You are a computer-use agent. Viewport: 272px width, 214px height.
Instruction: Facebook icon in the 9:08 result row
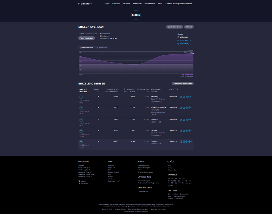(x=187, y=108)
